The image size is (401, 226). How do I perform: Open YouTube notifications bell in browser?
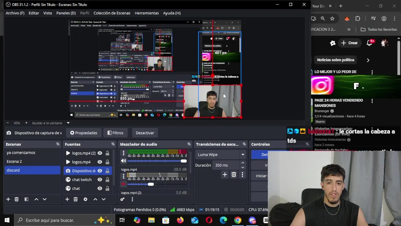(x=369, y=43)
